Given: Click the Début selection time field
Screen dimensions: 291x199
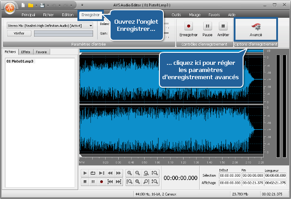Looking at the screenshot, I should (230, 176).
